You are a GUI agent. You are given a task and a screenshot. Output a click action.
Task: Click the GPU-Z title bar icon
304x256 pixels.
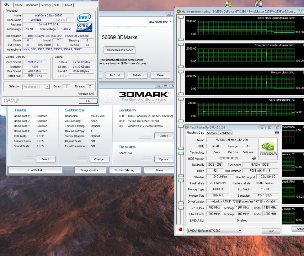[x=187, y=127]
